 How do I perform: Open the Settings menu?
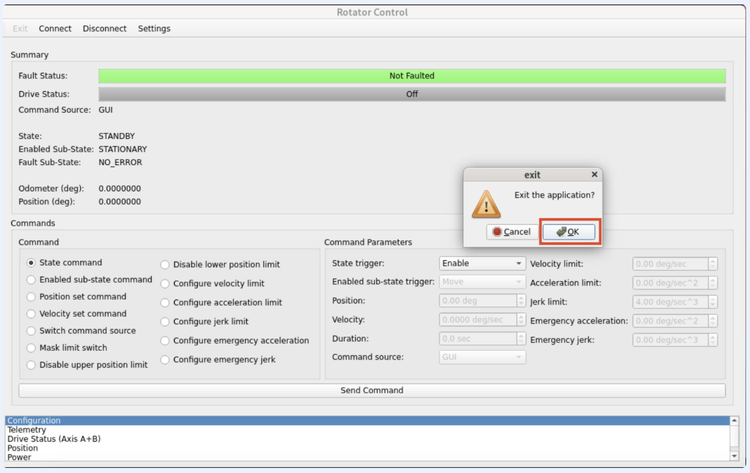154,29
